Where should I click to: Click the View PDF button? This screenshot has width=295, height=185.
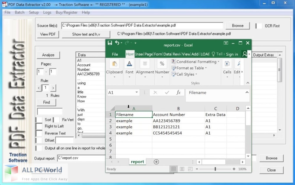tap(48, 34)
